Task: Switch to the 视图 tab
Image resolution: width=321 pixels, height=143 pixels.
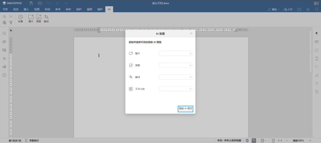Action: click(x=89, y=9)
